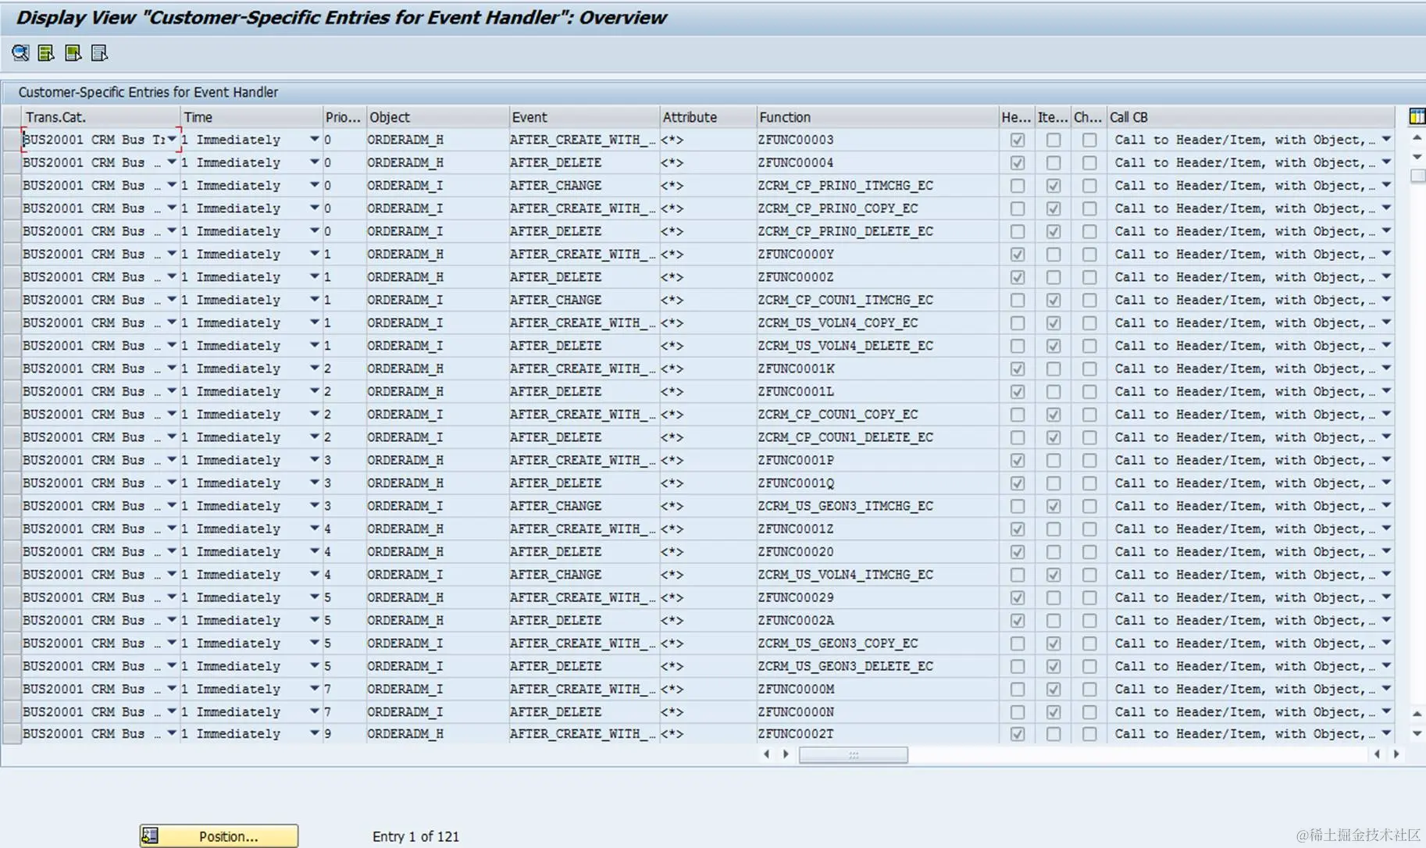Screen dimensions: 1426x848
Task: Open Time dropdown in ZFUNC0001L row
Action: click(x=314, y=390)
